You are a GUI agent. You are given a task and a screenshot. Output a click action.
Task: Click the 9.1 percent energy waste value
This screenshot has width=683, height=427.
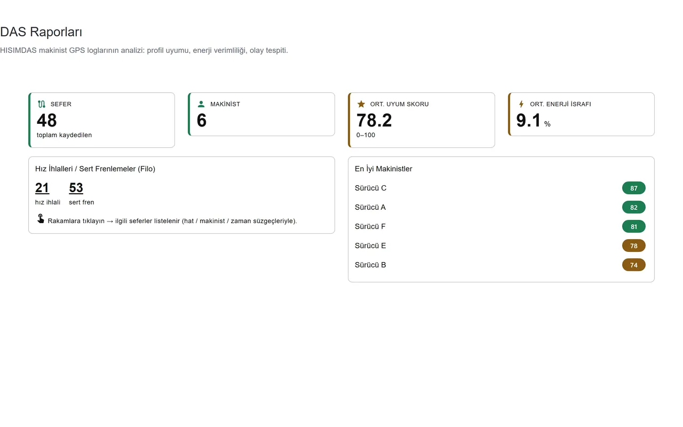[529, 121]
